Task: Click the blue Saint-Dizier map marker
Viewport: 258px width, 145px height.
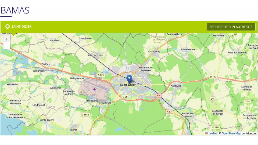Action: coord(129,79)
